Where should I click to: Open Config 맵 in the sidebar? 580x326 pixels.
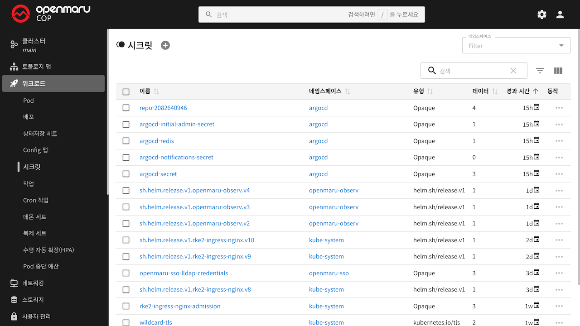(35, 150)
